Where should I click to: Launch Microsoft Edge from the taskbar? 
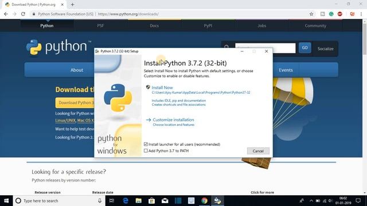point(126,201)
